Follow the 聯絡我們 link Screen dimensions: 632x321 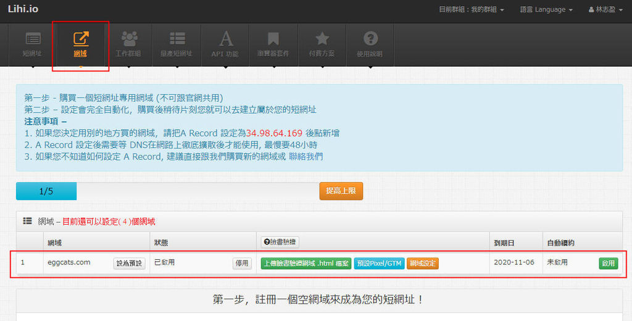[306, 156]
